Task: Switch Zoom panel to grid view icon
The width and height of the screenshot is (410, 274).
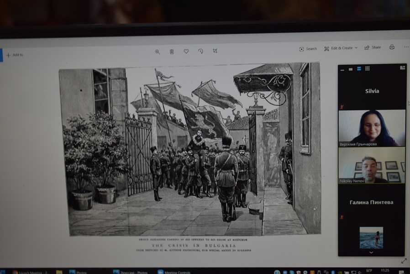Action: pyautogui.click(x=367, y=68)
